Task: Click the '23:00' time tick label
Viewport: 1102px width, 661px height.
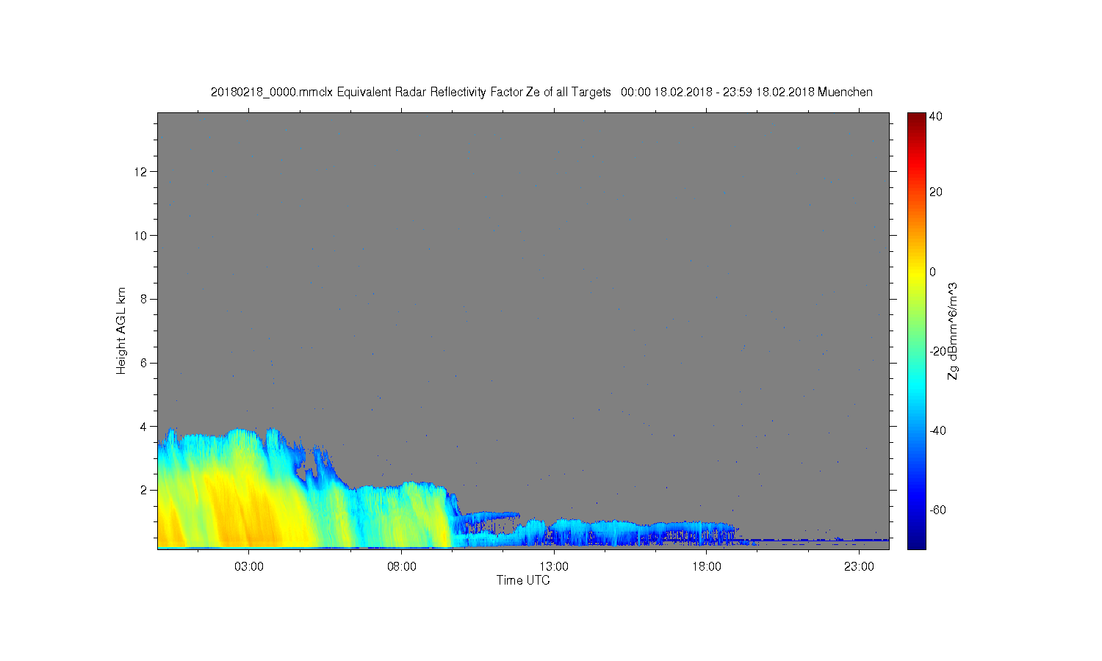Action: point(859,567)
